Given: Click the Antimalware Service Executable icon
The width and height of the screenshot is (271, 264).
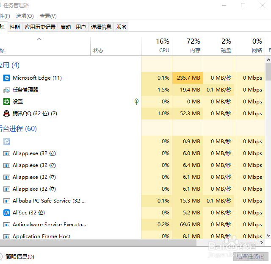Looking at the screenshot, I should (7, 225).
